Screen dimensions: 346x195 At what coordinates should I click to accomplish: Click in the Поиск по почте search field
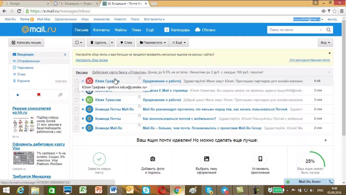(293, 30)
